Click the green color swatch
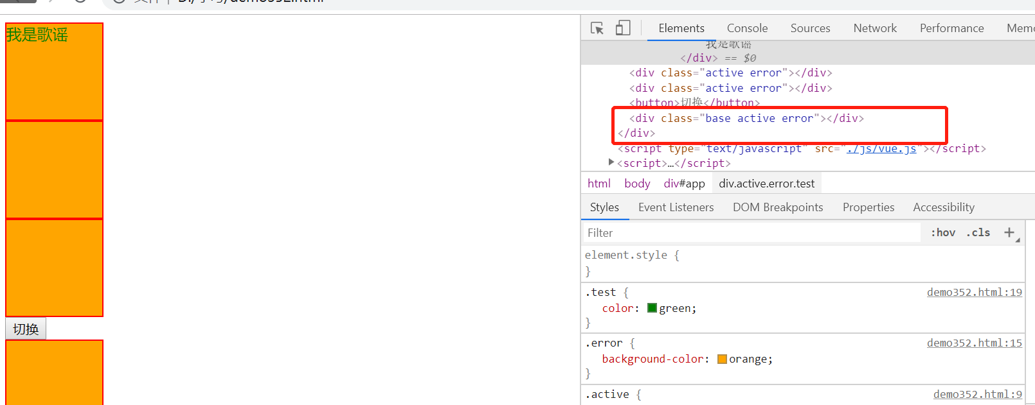The width and height of the screenshot is (1035, 405). coord(652,308)
